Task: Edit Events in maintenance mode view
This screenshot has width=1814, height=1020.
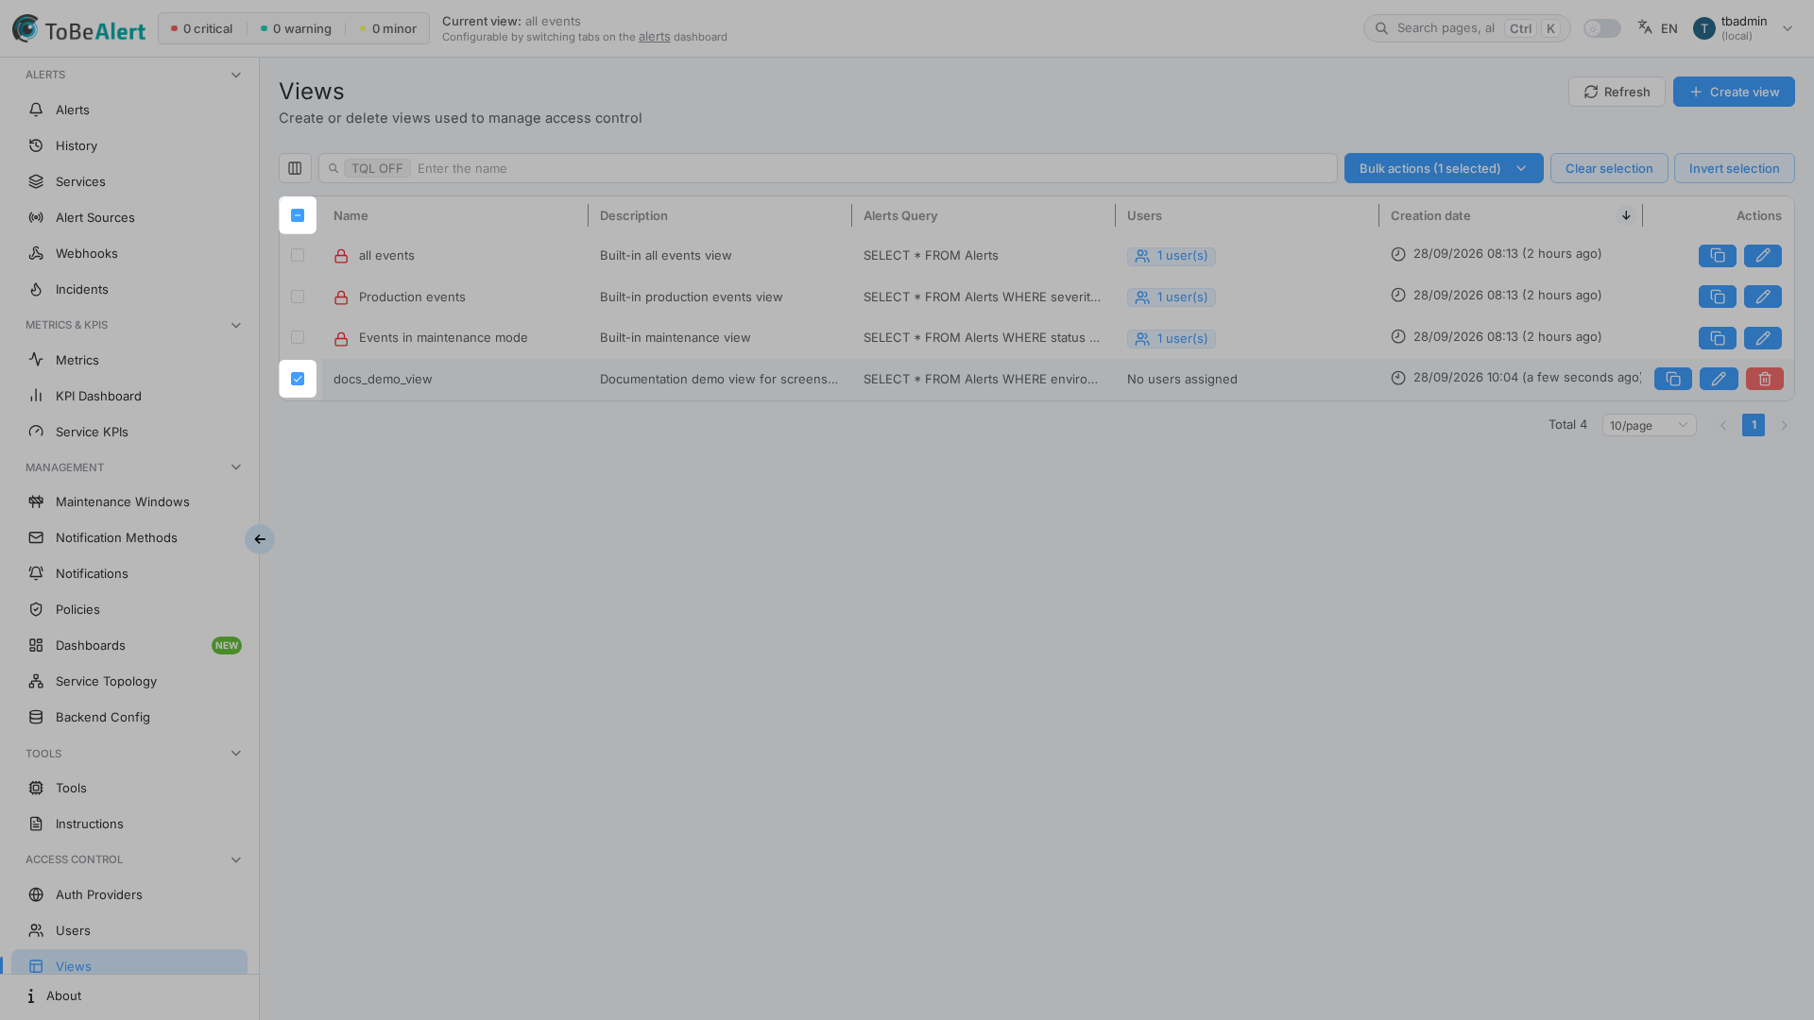Action: [x=1763, y=338]
